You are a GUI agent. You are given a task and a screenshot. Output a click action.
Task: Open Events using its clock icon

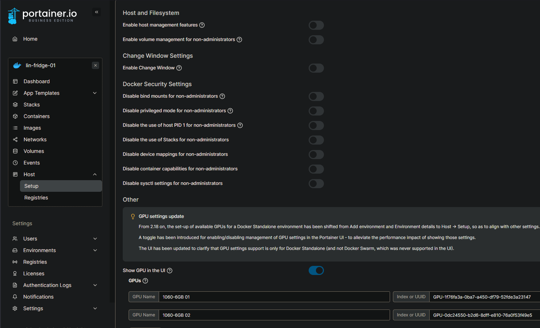15,163
